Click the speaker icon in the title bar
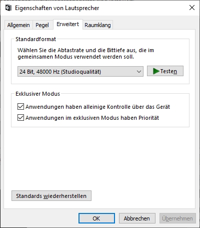The image size is (200, 228). 8,8
